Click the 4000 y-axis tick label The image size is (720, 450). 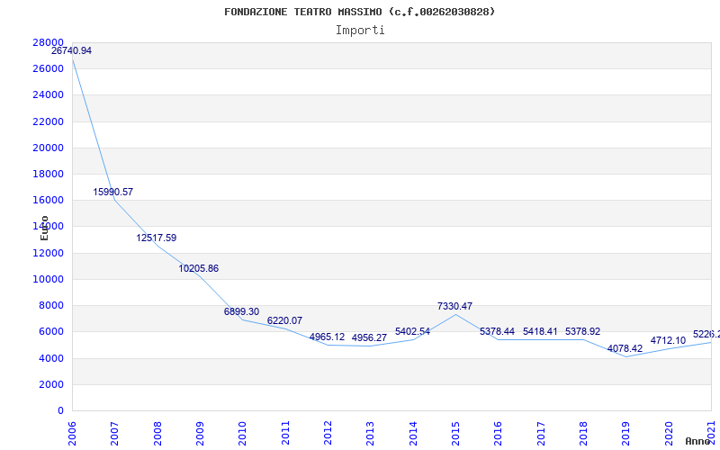[x=51, y=358]
